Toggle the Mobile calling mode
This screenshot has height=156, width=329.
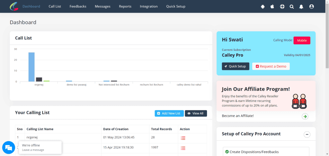[x=302, y=40]
